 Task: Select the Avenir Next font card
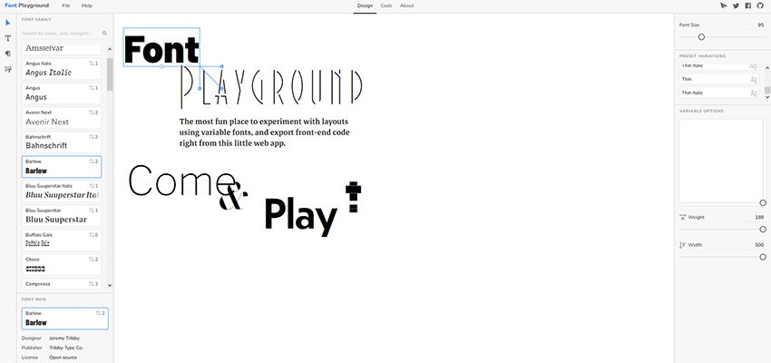coord(62,118)
